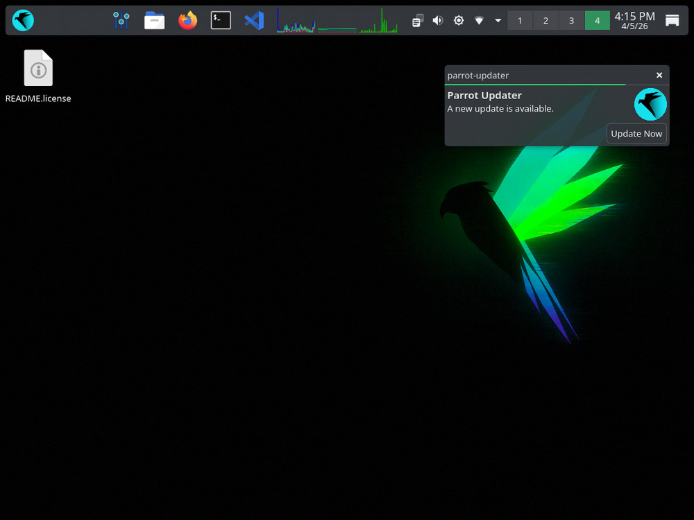Image resolution: width=694 pixels, height=520 pixels.
Task: Switch to workspace 3
Action: click(571, 20)
